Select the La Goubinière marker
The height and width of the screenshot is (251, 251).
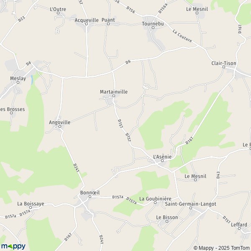point(155,202)
